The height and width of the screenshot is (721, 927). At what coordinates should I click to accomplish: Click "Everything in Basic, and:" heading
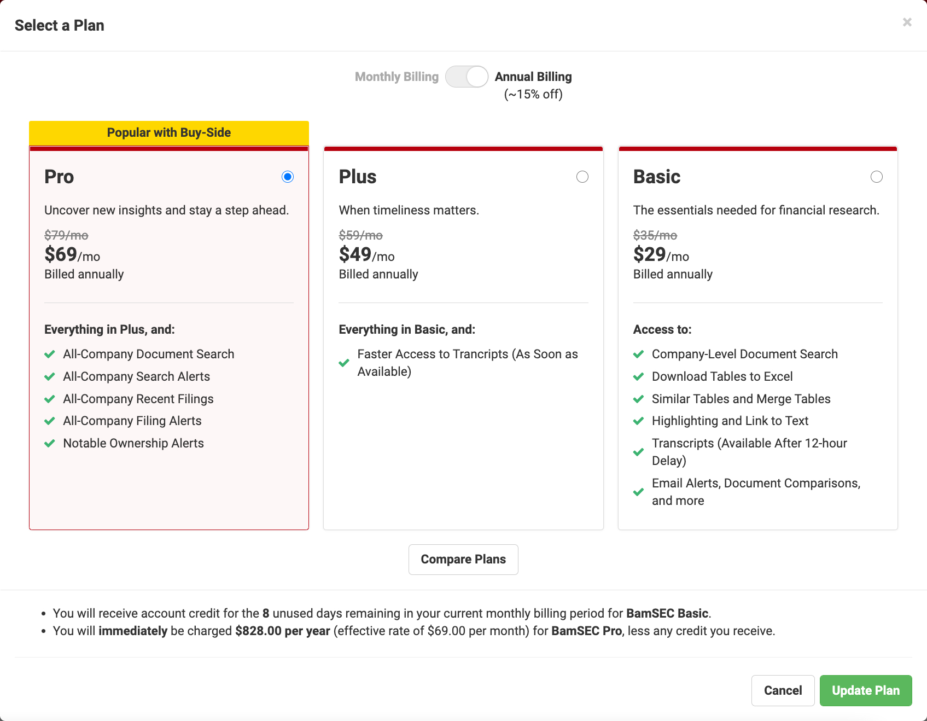[x=407, y=329]
